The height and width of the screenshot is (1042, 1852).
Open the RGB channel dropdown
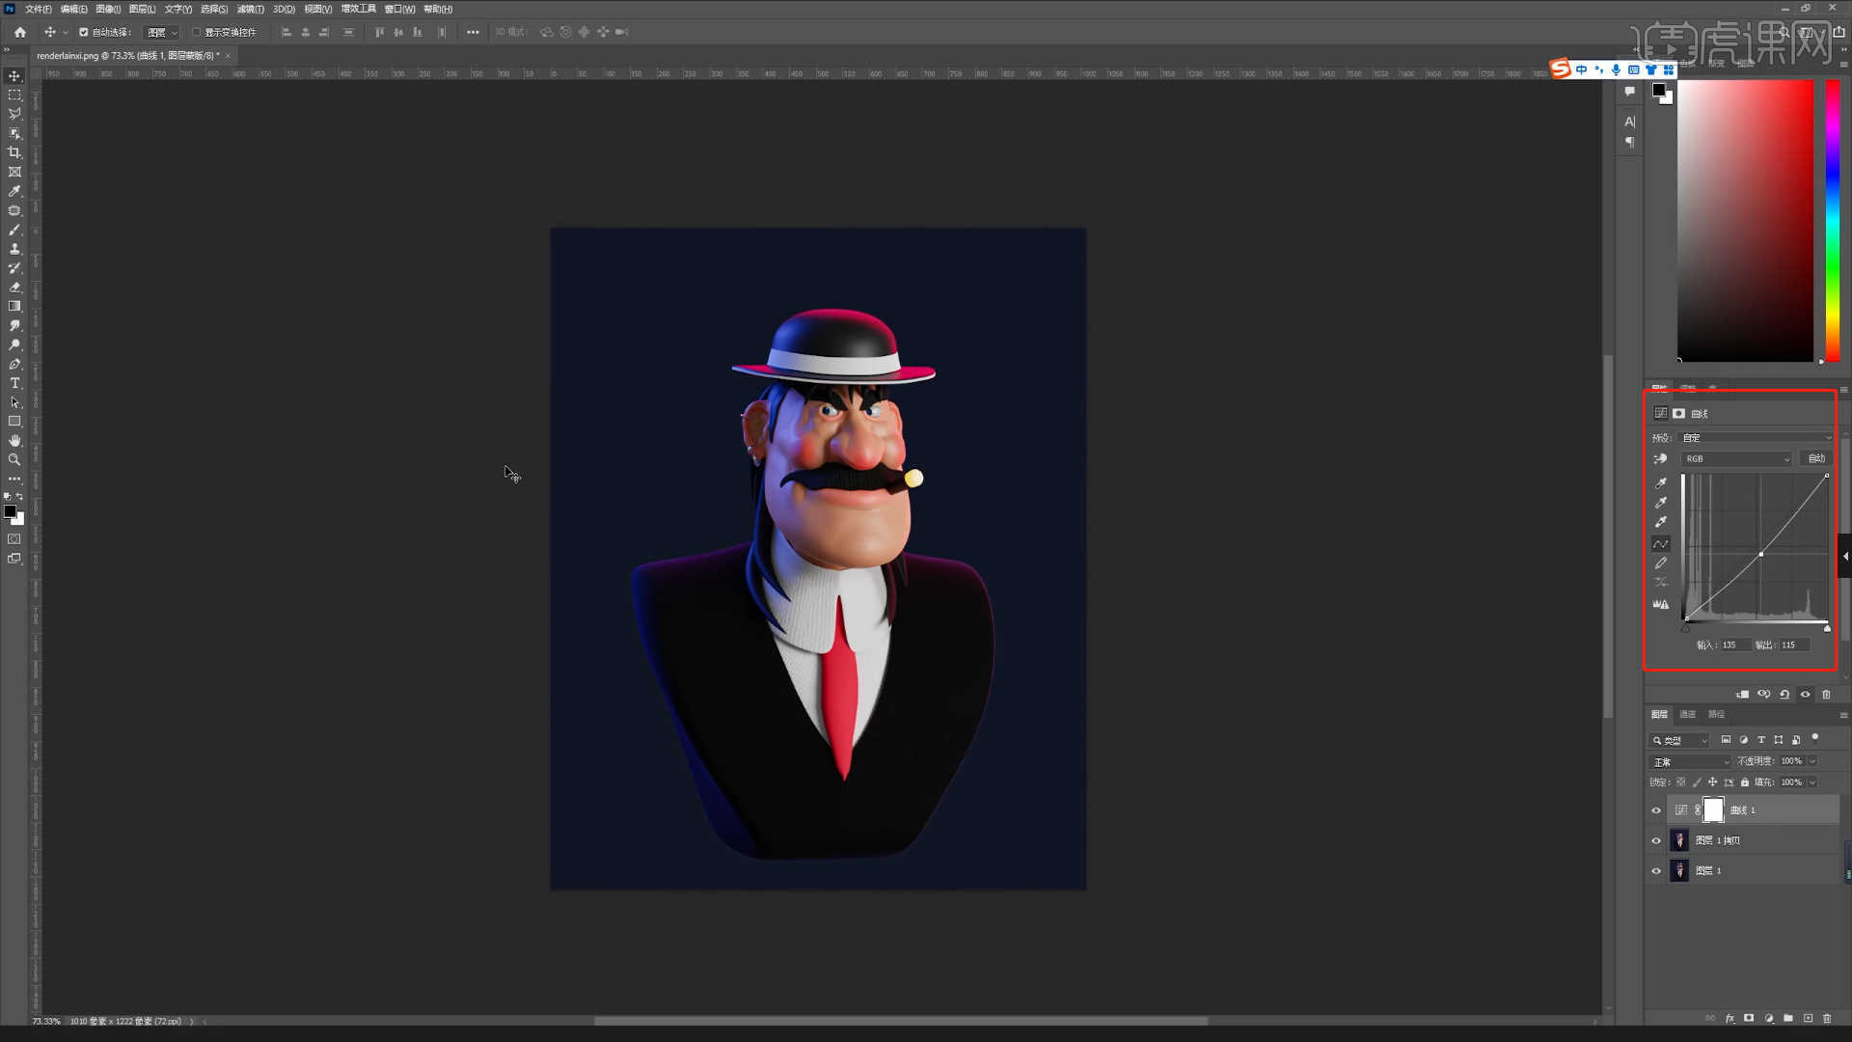(x=1736, y=459)
